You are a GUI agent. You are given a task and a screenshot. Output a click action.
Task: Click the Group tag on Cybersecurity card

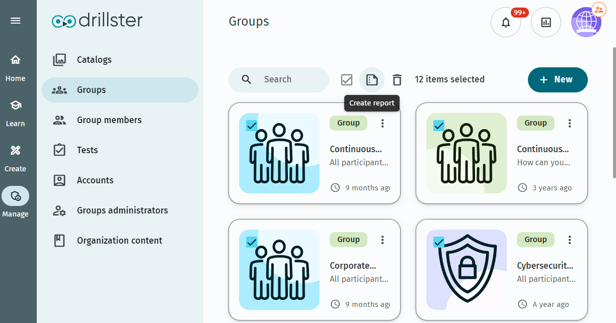[x=535, y=240]
